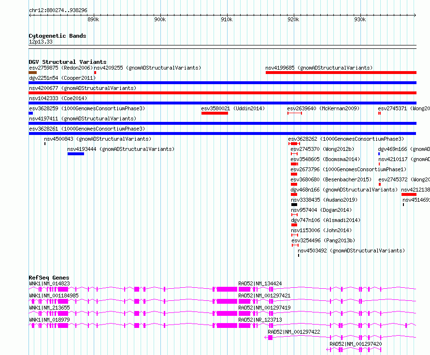Open nsv4200677 gnomADStructuralVariants entry
The width and height of the screenshot is (430, 355).
tap(83, 88)
